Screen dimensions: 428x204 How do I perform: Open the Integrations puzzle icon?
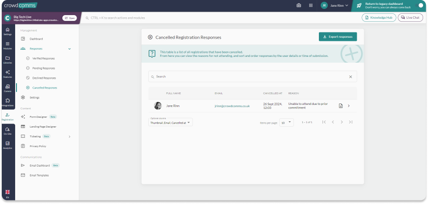point(8,102)
